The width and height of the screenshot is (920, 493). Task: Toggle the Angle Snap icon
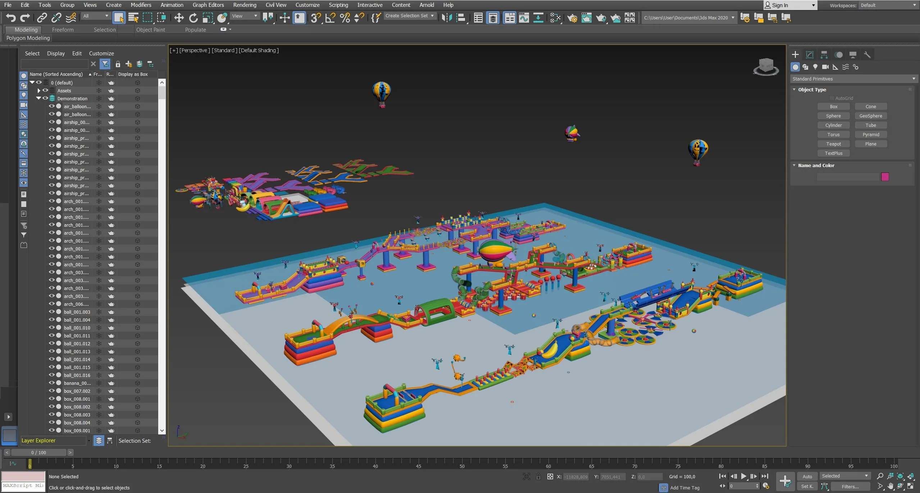click(330, 18)
